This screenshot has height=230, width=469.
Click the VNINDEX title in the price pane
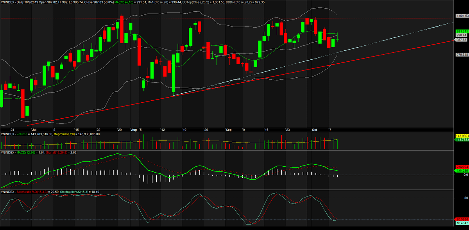pyautogui.click(x=8, y=2)
